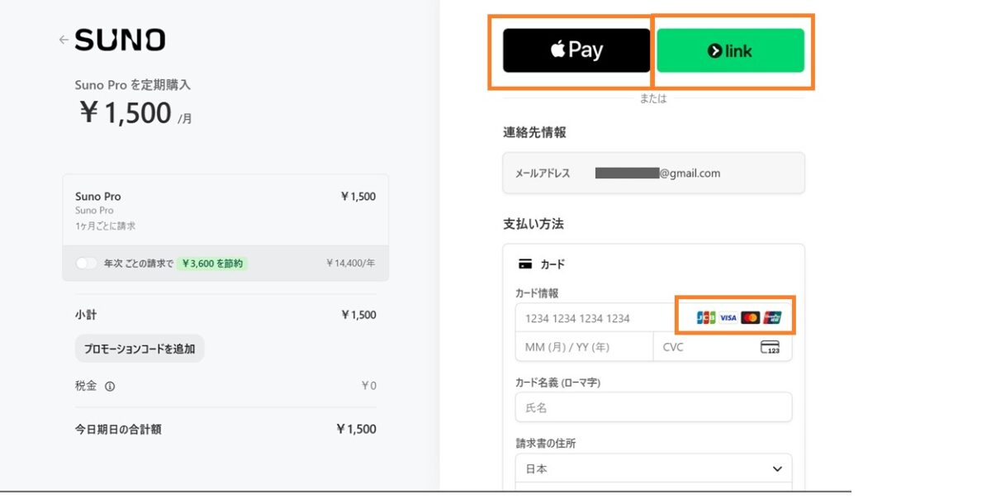Viewport: 991px width, 504px height.
Task: Toggle annual billing switch to save ¥3,600
Action: click(86, 264)
